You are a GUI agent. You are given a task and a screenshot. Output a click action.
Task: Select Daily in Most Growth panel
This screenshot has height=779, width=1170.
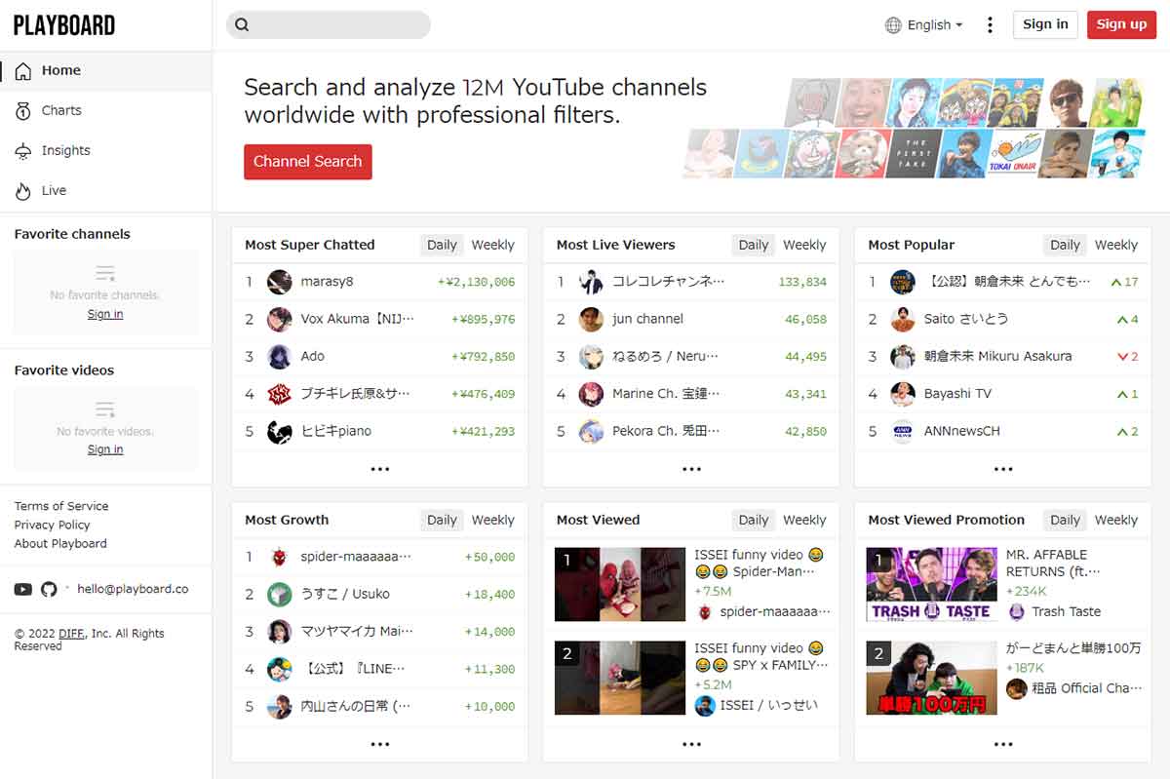tap(442, 520)
